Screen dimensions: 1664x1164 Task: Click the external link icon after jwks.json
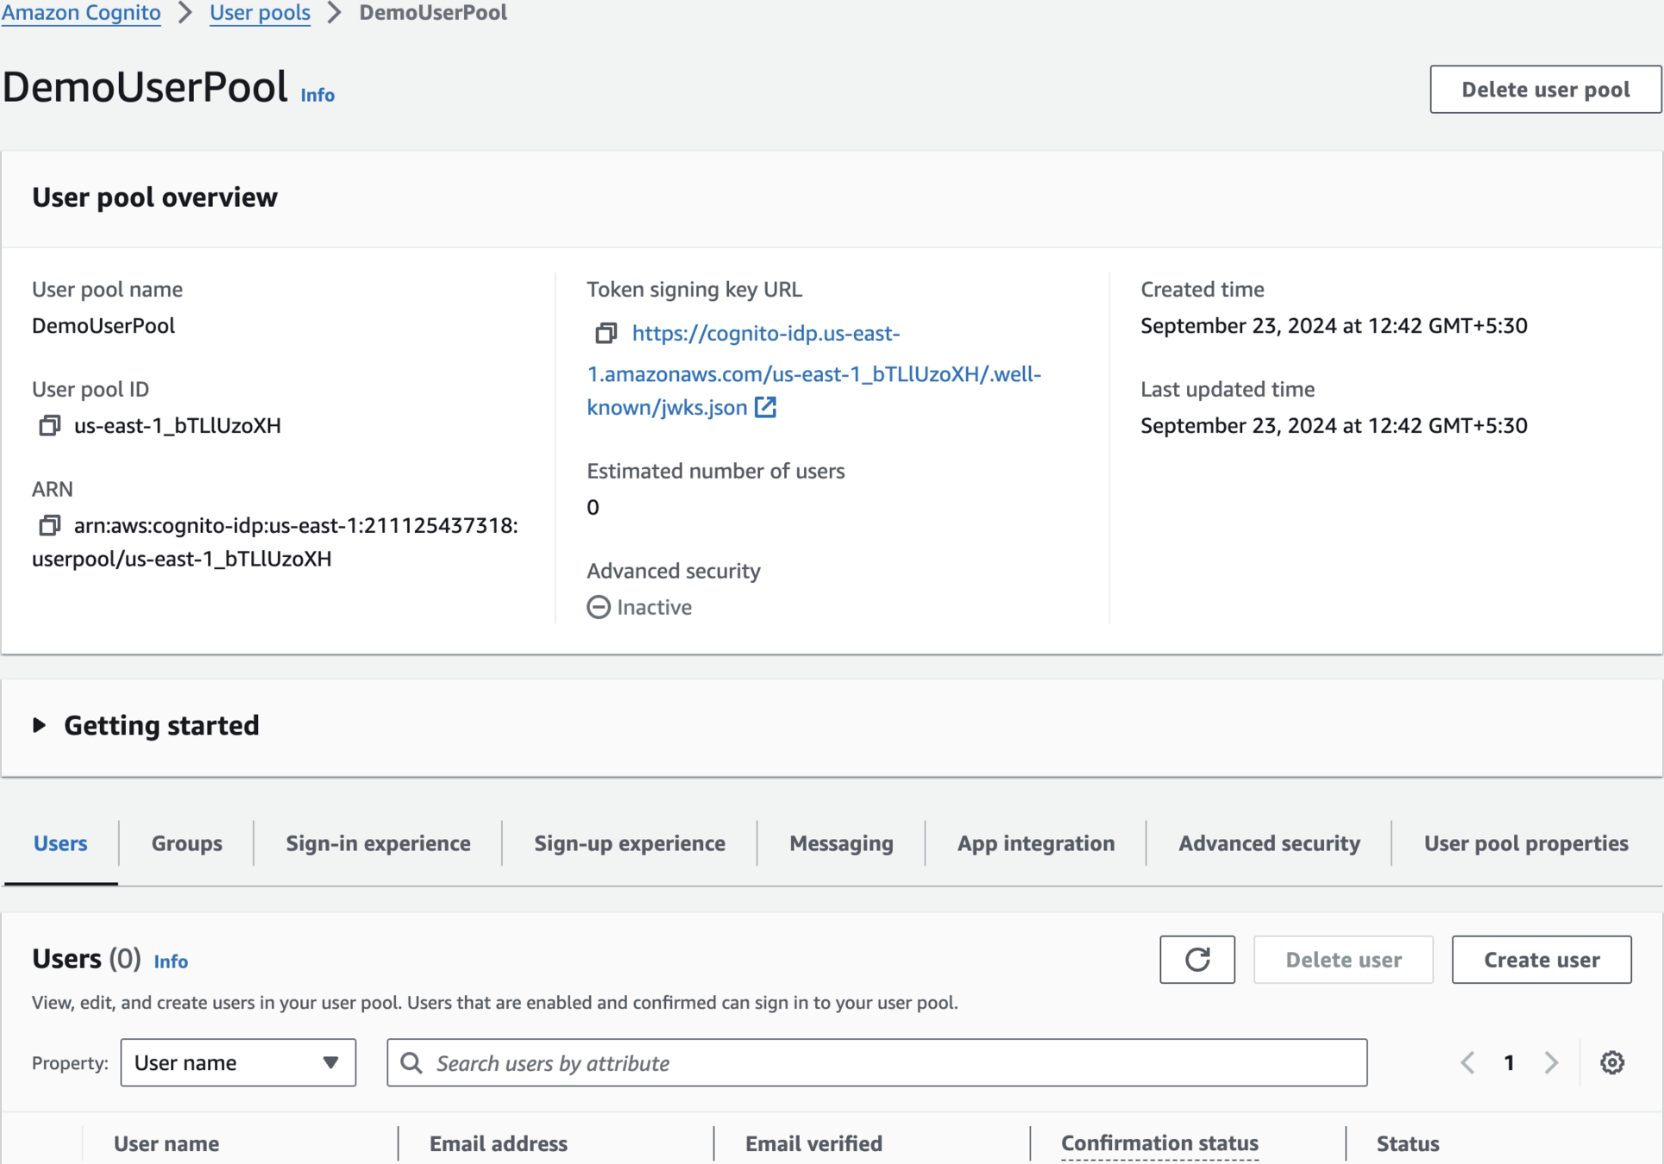(765, 407)
